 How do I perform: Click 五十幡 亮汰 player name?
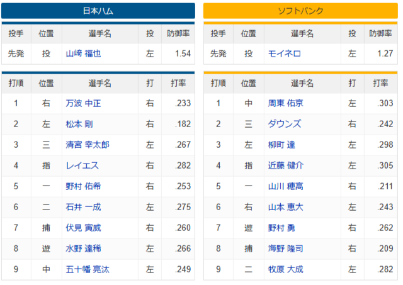(88, 269)
